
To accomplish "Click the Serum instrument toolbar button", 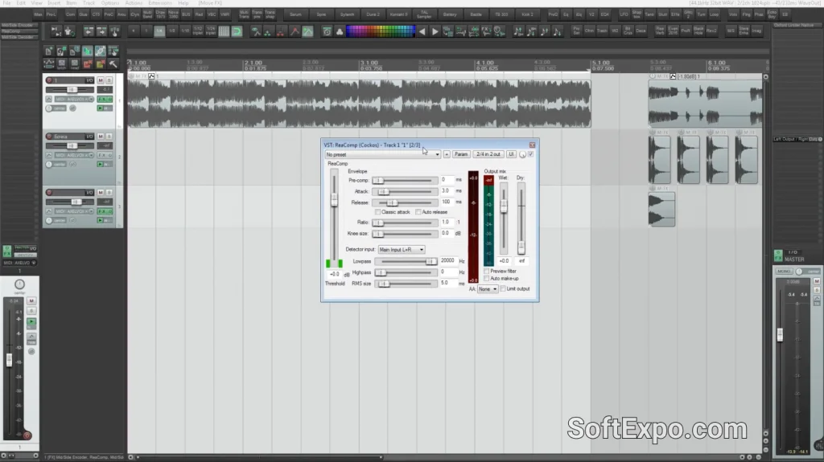I will (x=295, y=14).
